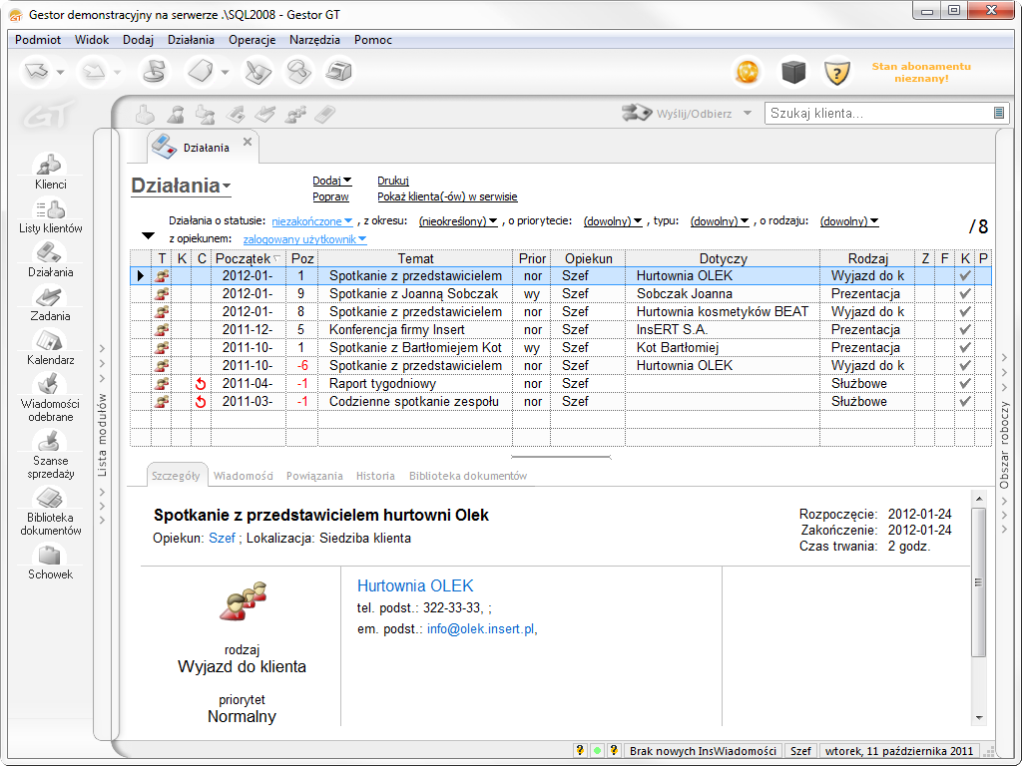Switch to the Historia tab
Image resolution: width=1022 pixels, height=766 pixels.
click(375, 476)
